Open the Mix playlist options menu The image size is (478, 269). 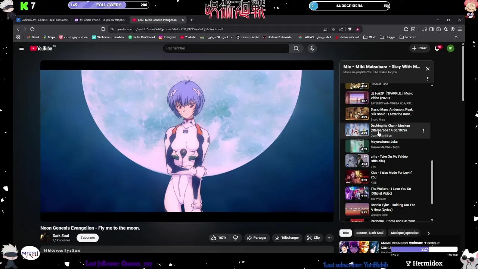point(428,79)
